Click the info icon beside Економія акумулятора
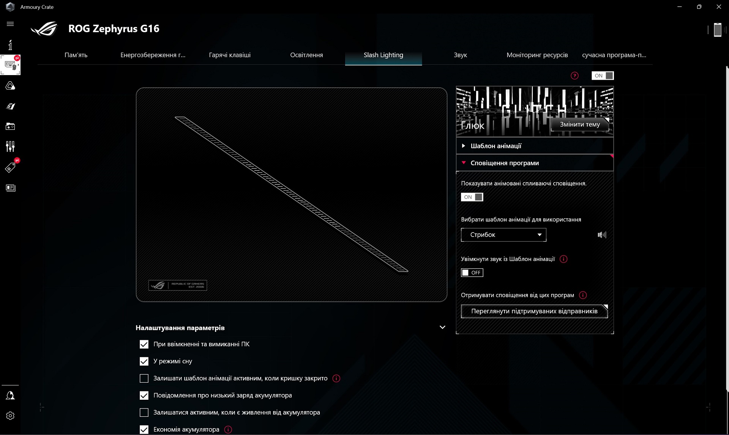The image size is (729, 435). click(228, 430)
